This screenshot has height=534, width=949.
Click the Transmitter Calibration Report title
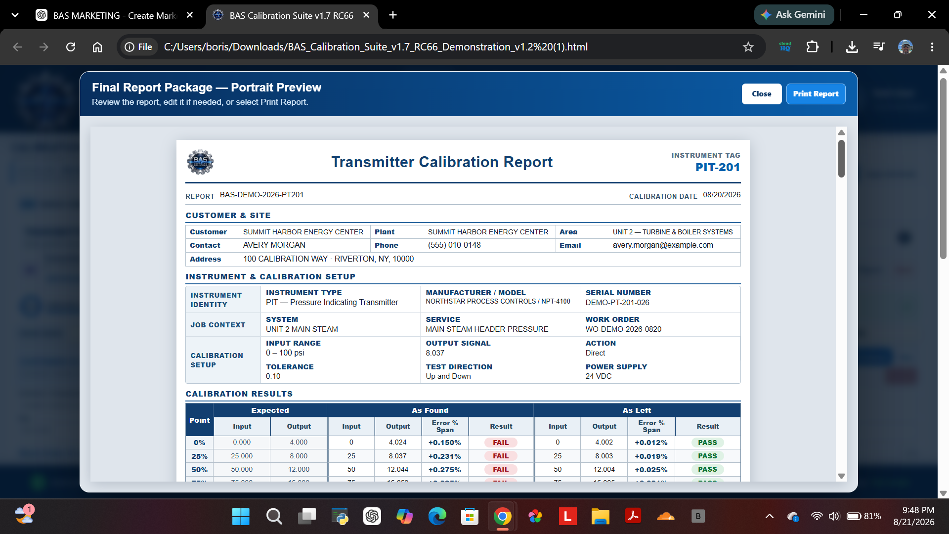click(442, 162)
